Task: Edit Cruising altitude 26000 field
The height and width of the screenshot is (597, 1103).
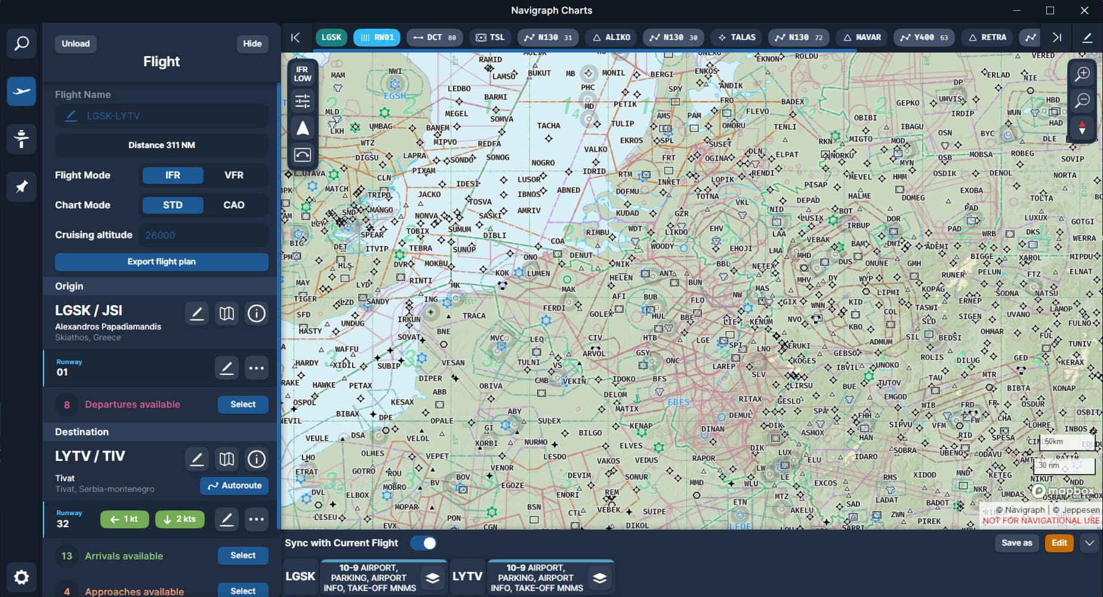Action: coord(203,235)
